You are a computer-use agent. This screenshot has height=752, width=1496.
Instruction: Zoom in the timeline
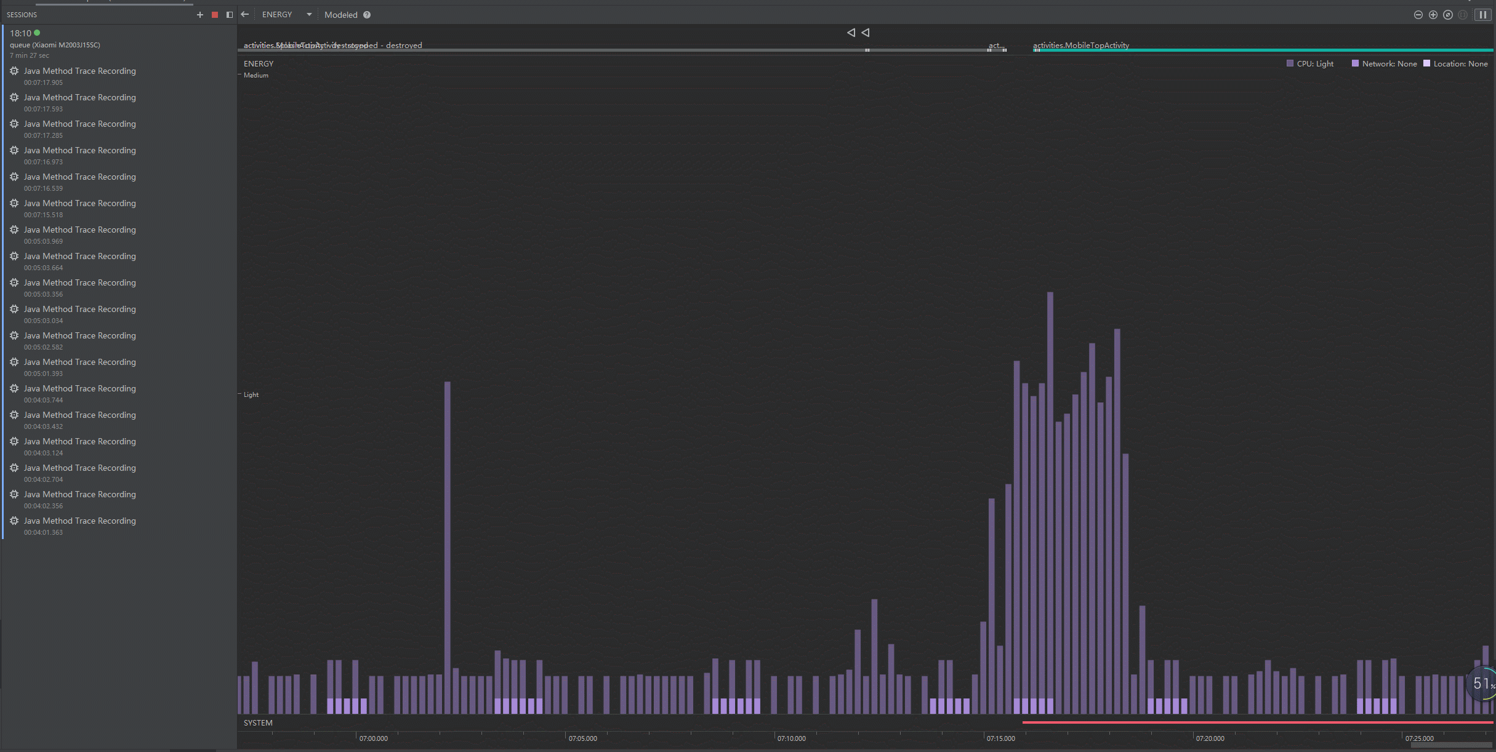coord(1433,15)
